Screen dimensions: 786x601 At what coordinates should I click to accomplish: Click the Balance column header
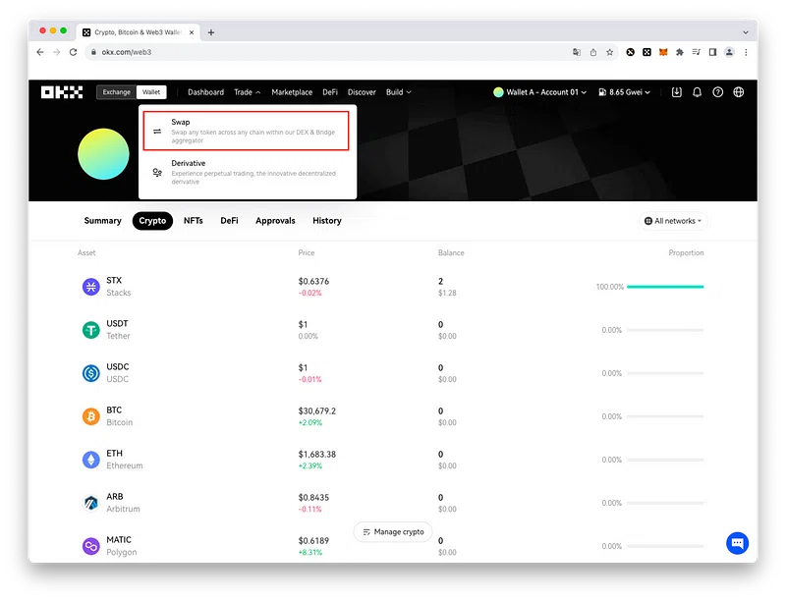click(451, 253)
